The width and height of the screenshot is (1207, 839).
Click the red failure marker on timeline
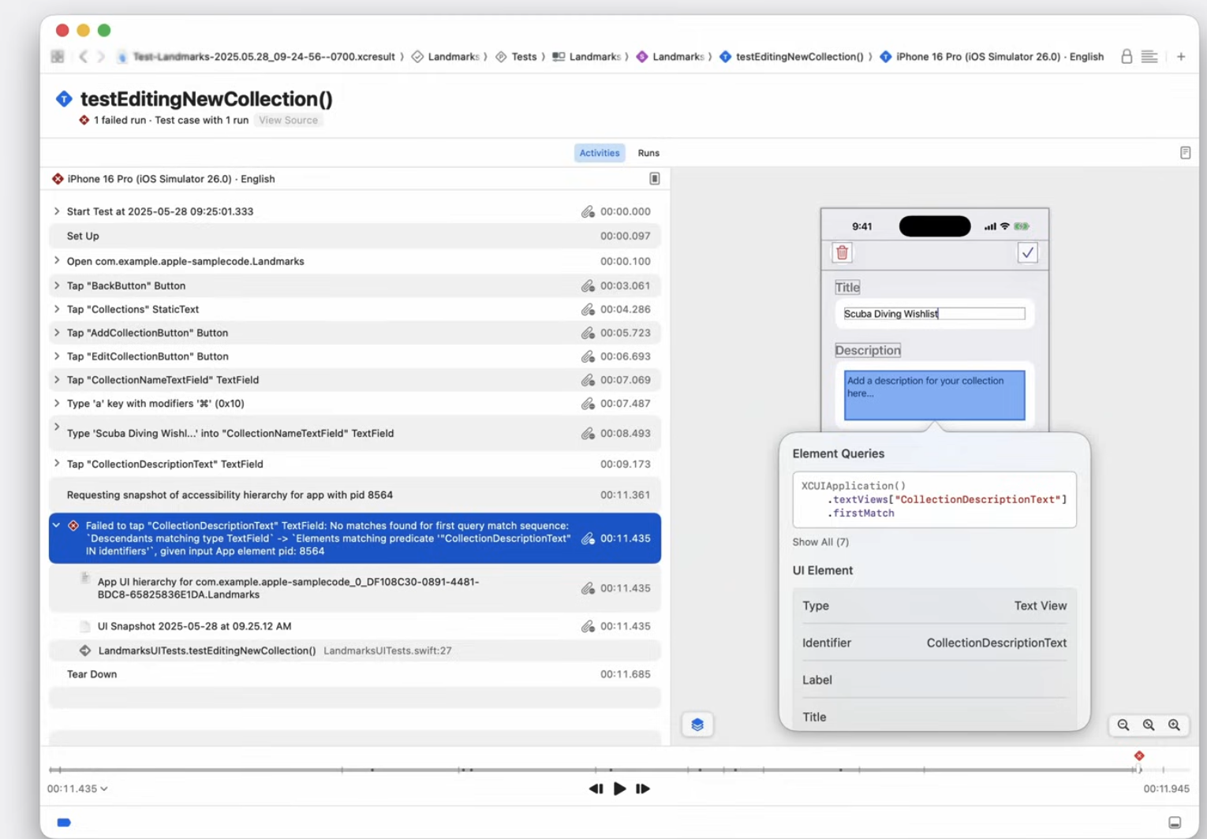(x=1139, y=756)
